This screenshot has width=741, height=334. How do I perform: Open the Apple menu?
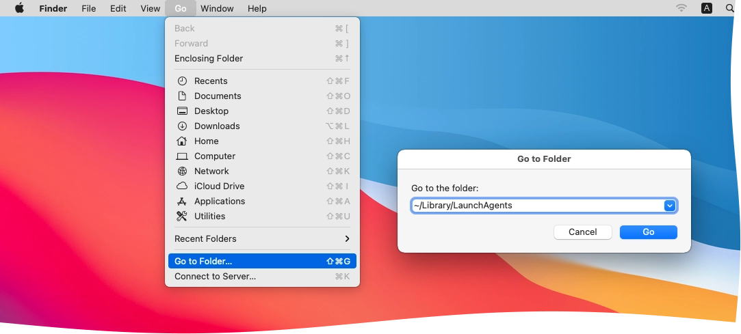point(19,8)
